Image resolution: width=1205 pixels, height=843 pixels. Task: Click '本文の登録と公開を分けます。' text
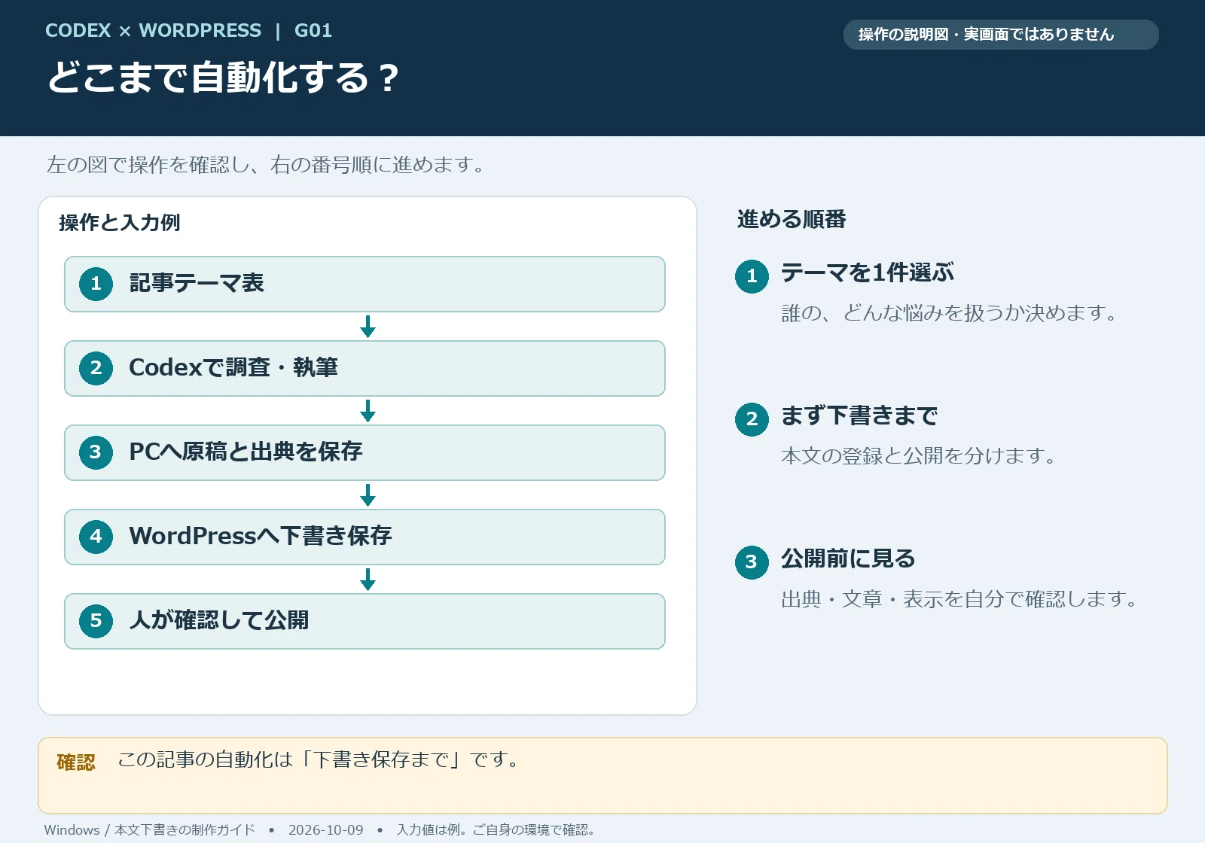[x=919, y=455]
